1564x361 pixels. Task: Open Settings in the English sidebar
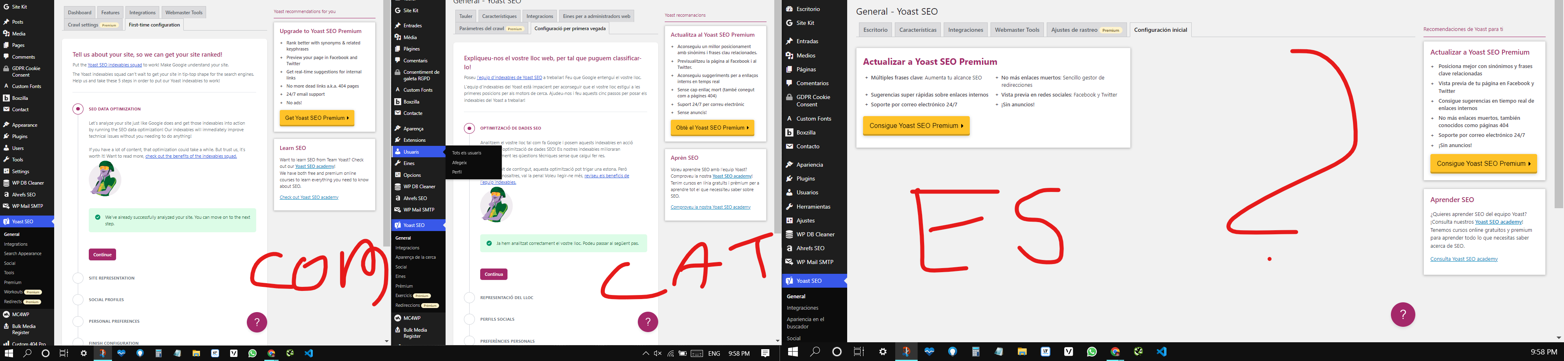pyautogui.click(x=21, y=172)
